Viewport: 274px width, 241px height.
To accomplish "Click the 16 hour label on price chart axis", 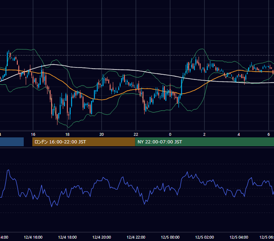I will (x=33, y=134).
